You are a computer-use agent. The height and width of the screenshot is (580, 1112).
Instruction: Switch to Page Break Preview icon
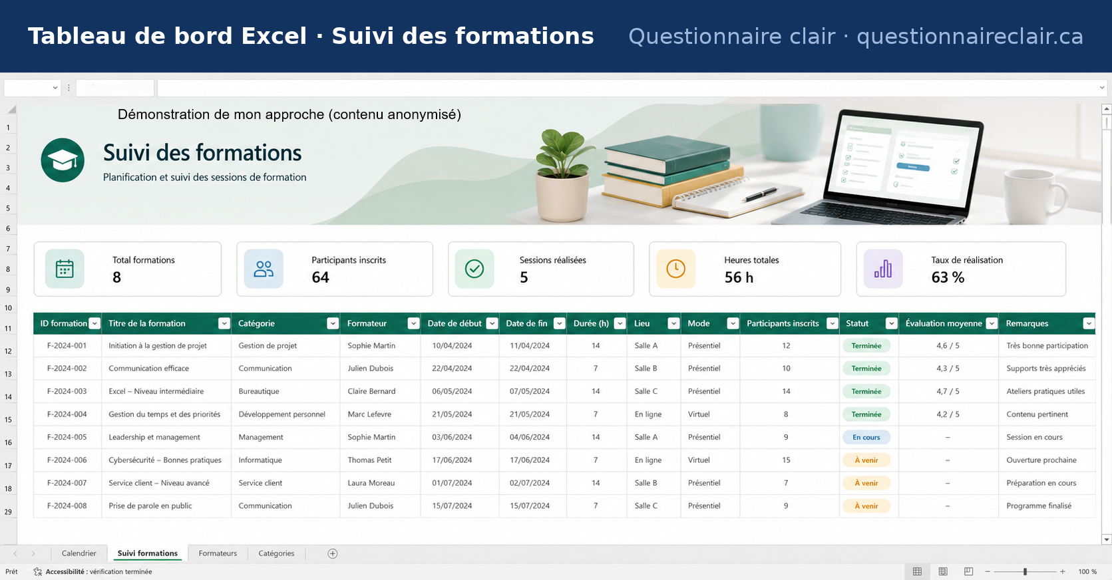969,571
